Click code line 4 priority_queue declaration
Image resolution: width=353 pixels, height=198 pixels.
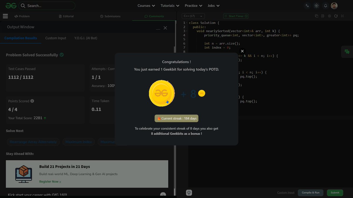[x=252, y=35]
